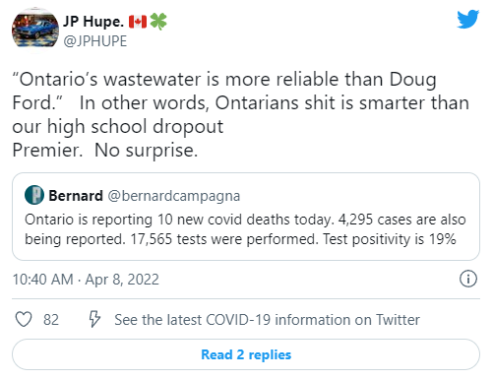Image resolution: width=493 pixels, height=380 pixels.
Task: Open the Bernard author name in quoted tweet
Action: [76, 196]
